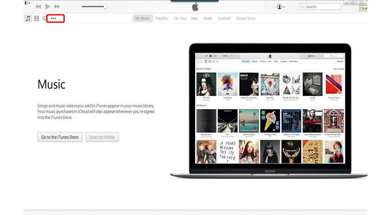Click the Apple logo in the display area
391x215 pixels.
point(195,7)
